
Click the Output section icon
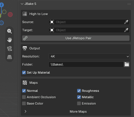pyautogui.click(x=25, y=48)
